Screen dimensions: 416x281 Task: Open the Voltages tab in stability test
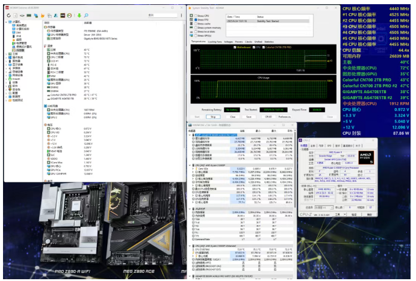(x=229, y=41)
